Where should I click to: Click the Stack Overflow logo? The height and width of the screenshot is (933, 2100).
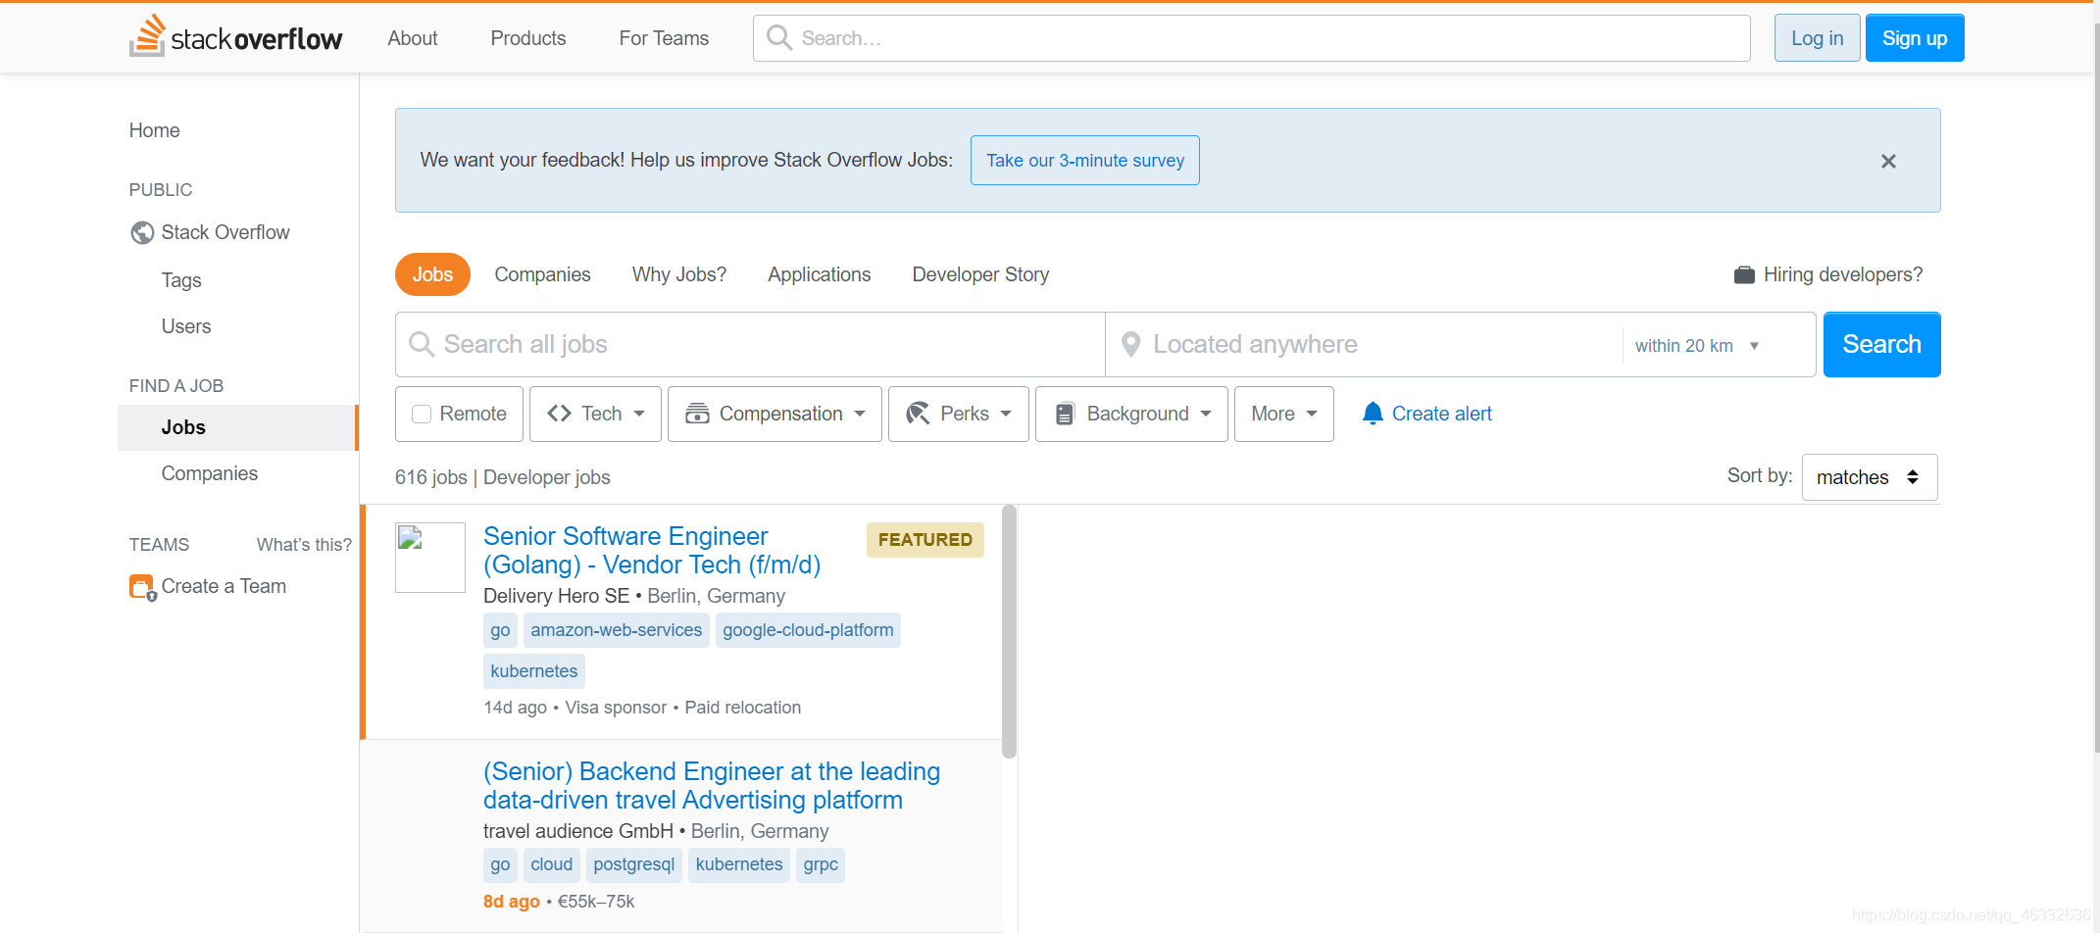[236, 37]
